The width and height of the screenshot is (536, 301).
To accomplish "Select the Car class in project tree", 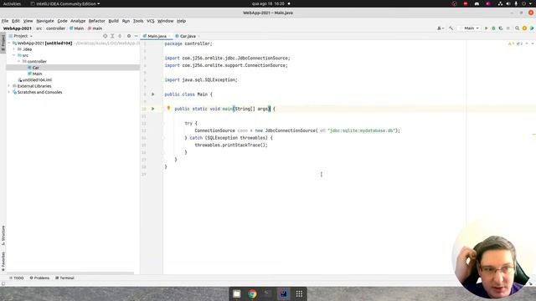I will [35, 68].
